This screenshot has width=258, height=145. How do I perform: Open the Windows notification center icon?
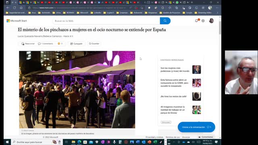[216, 142]
